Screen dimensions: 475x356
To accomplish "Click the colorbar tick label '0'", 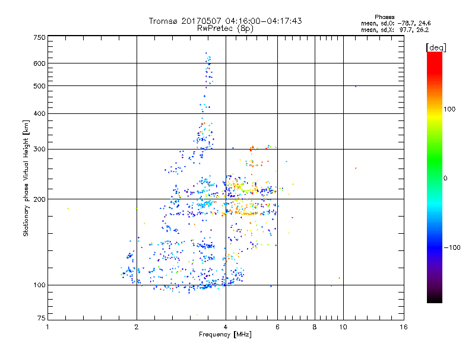I will click(445, 179).
